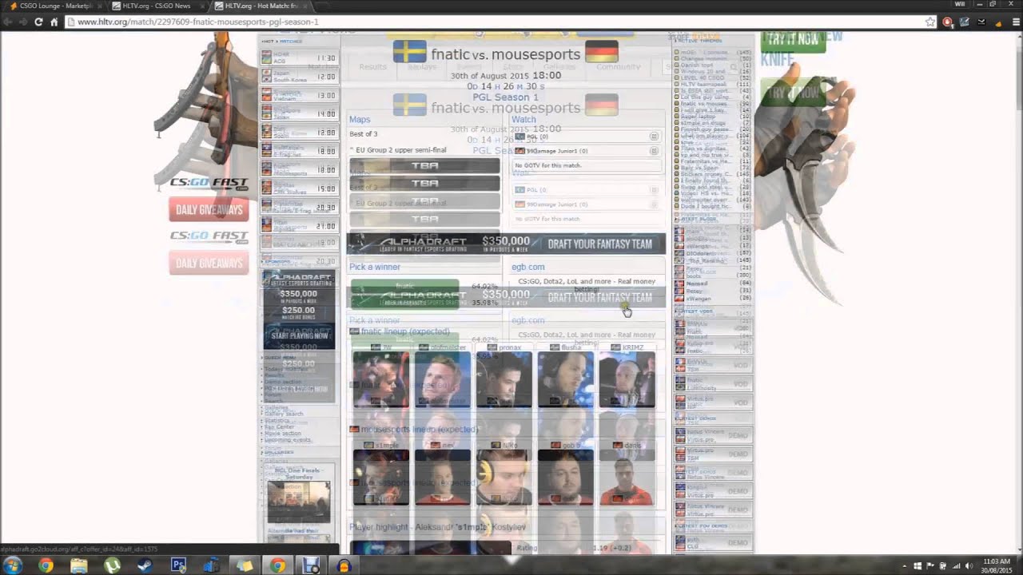Open the floppy-disk recorder app in taskbar
1023x575 pixels.
pyautogui.click(x=311, y=565)
